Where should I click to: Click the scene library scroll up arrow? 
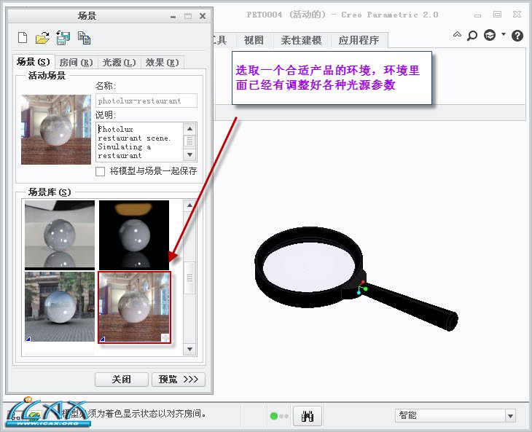(x=189, y=205)
